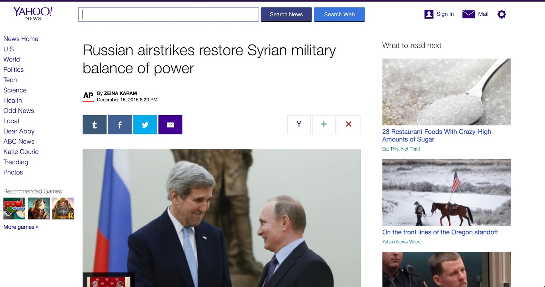The image size is (545, 287).
Task: Click Sign In link
Action: point(445,14)
